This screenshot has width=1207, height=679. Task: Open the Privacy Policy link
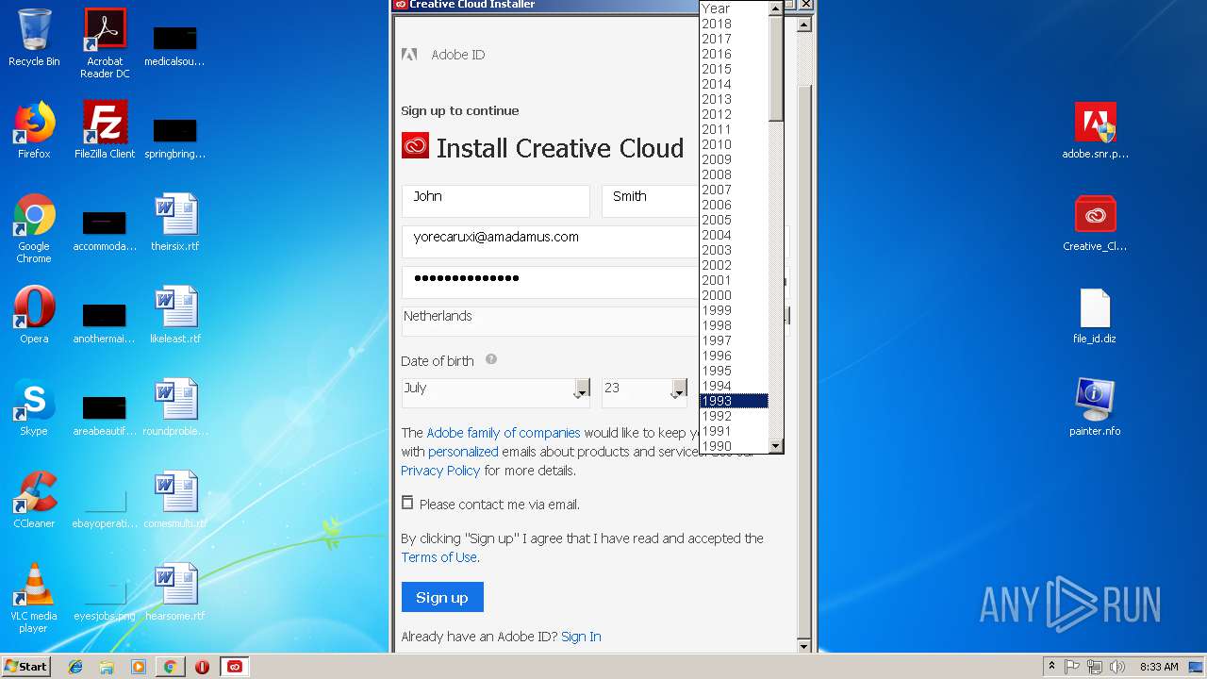(x=440, y=471)
